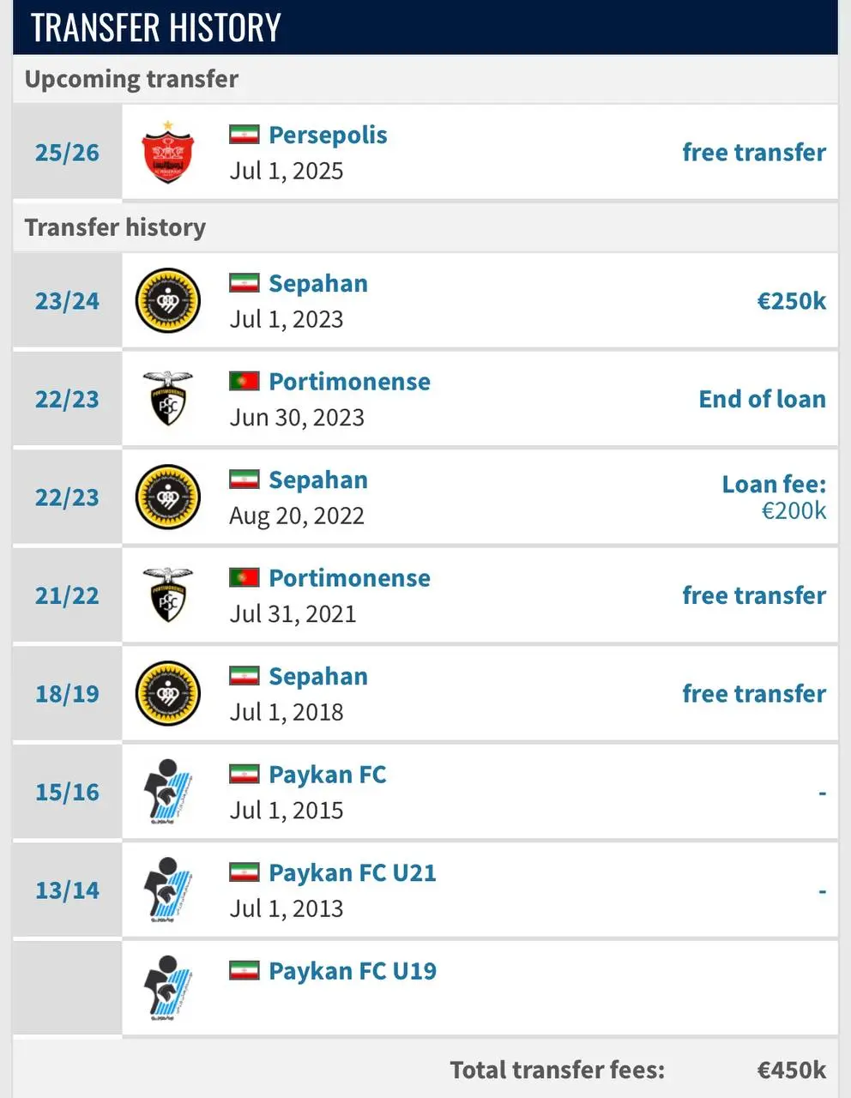Open Sepahan link dated Jul 1, 2023
The height and width of the screenshot is (1098, 851).
(318, 283)
